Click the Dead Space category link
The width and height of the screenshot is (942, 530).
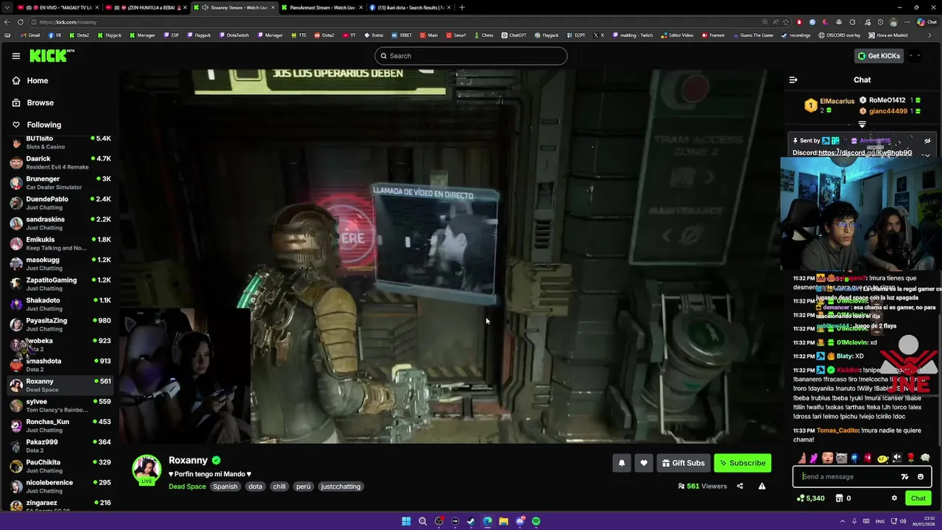[187, 487]
